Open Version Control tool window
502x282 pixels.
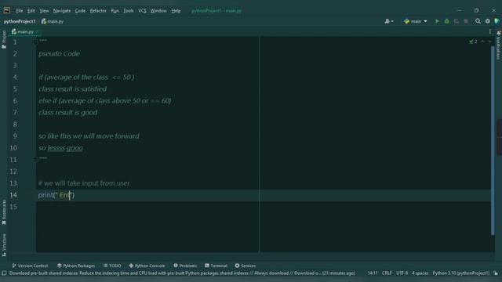[30, 266]
